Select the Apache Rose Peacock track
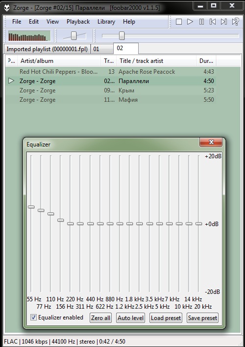 (x=111, y=72)
